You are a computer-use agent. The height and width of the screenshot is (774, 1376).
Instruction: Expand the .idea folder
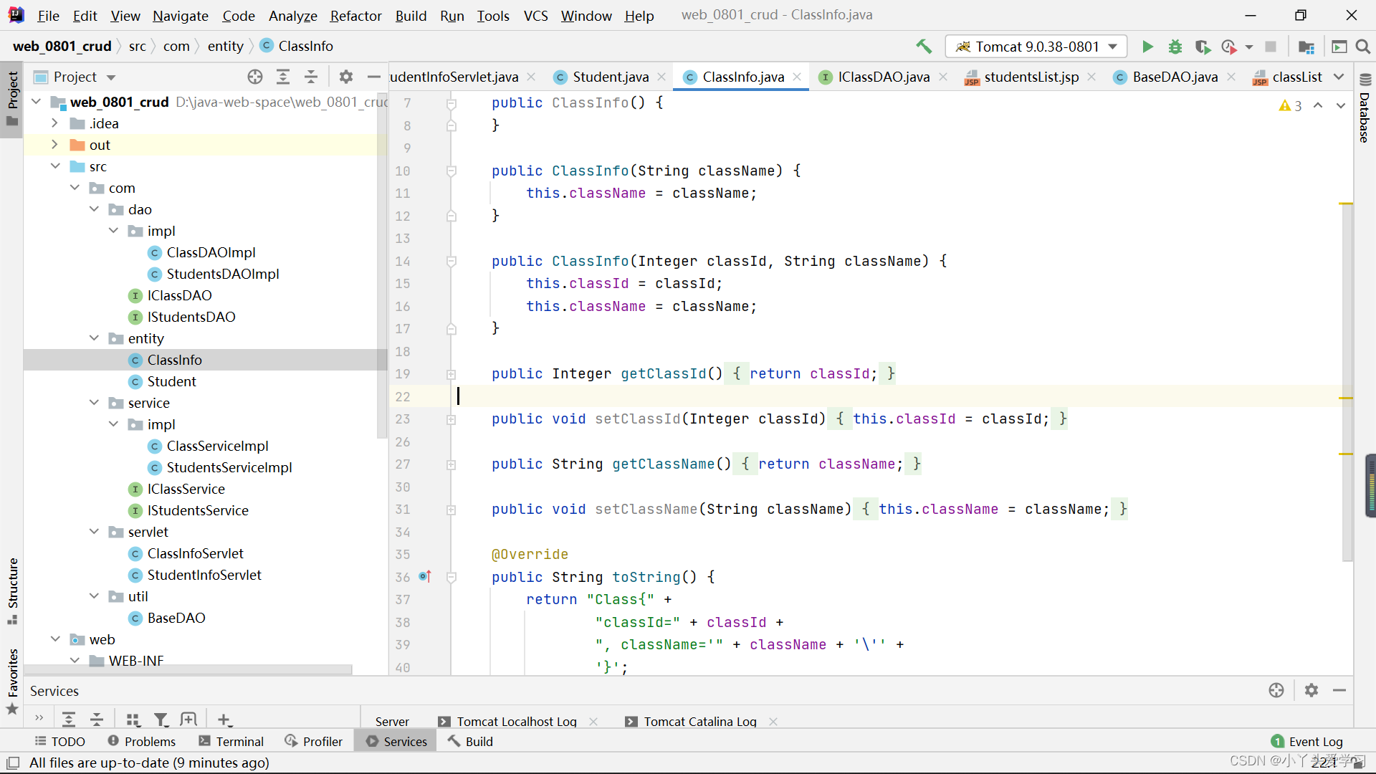pyautogui.click(x=54, y=123)
